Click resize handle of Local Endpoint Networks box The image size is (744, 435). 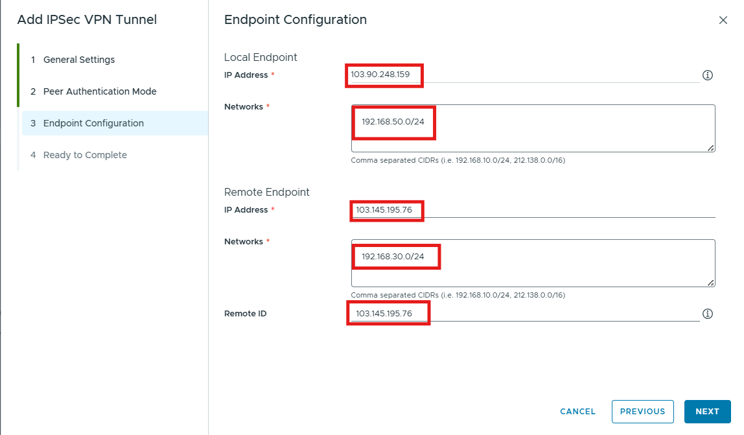[711, 148]
